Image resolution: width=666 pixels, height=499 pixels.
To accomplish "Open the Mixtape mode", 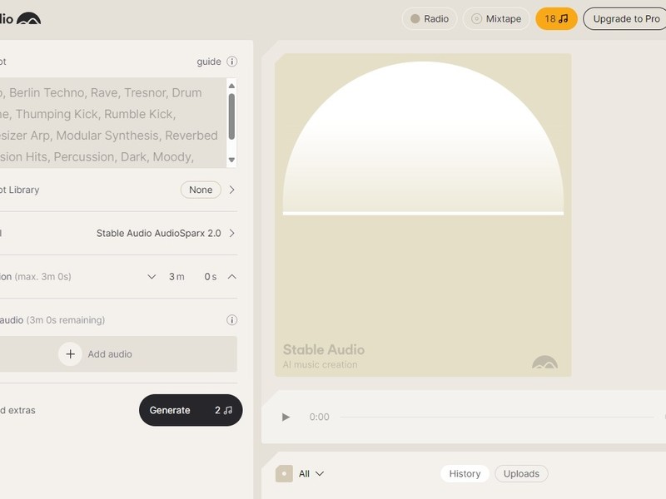I will click(x=496, y=18).
